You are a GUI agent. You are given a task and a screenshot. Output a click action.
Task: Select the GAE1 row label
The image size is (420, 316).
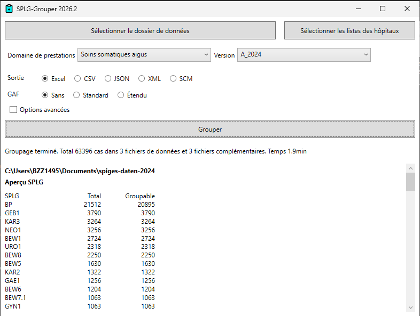click(x=12, y=281)
